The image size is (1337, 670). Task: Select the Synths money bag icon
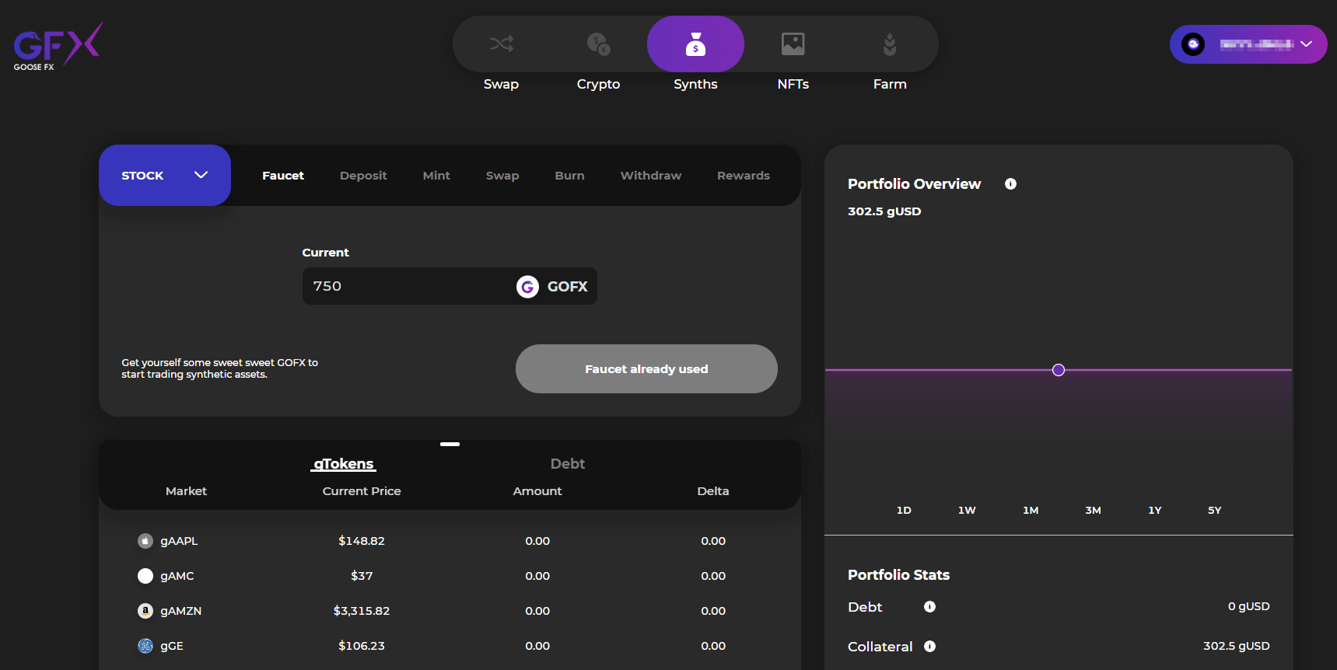[x=695, y=44]
